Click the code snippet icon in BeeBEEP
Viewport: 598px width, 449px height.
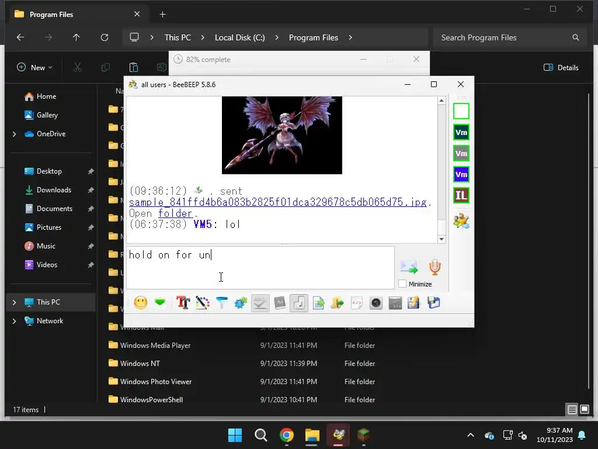tap(357, 303)
